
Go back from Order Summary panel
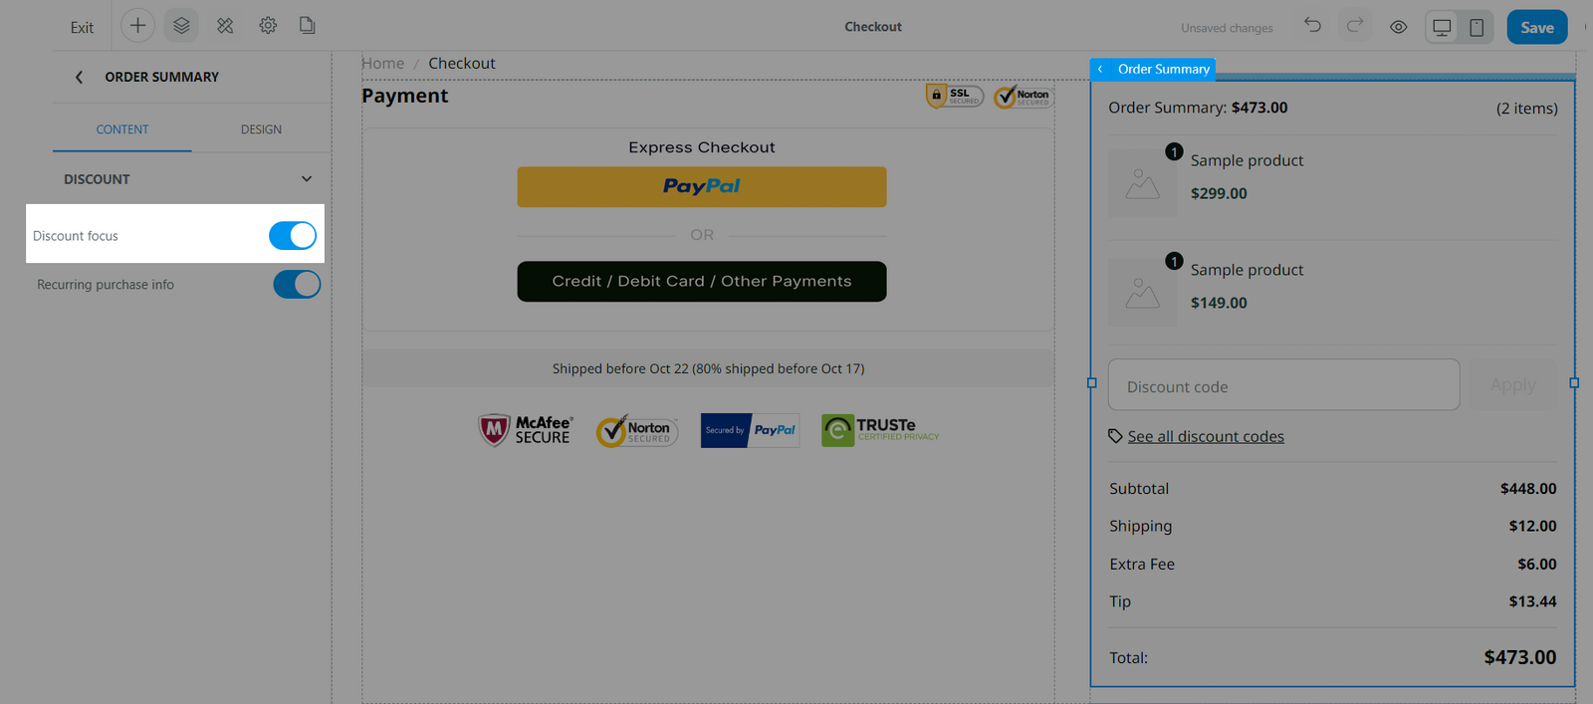click(80, 77)
